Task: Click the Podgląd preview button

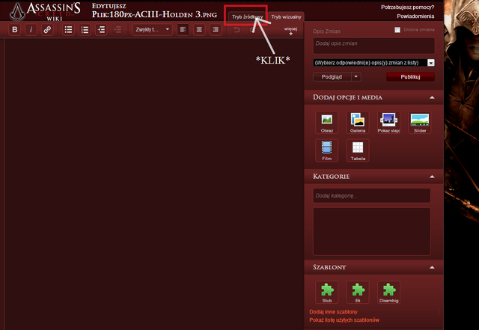Action: click(332, 76)
